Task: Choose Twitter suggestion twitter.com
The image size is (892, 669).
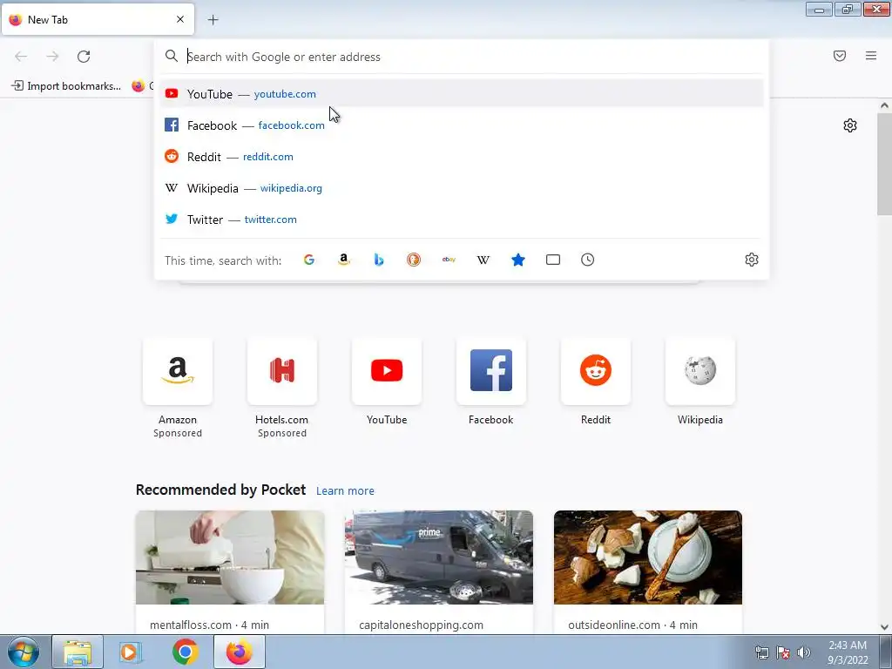Action: [x=462, y=219]
